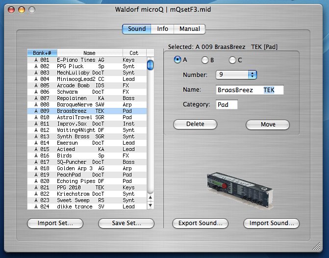Select row A 013 Synth Brass
The width and height of the screenshot is (329, 258).
tap(87, 136)
